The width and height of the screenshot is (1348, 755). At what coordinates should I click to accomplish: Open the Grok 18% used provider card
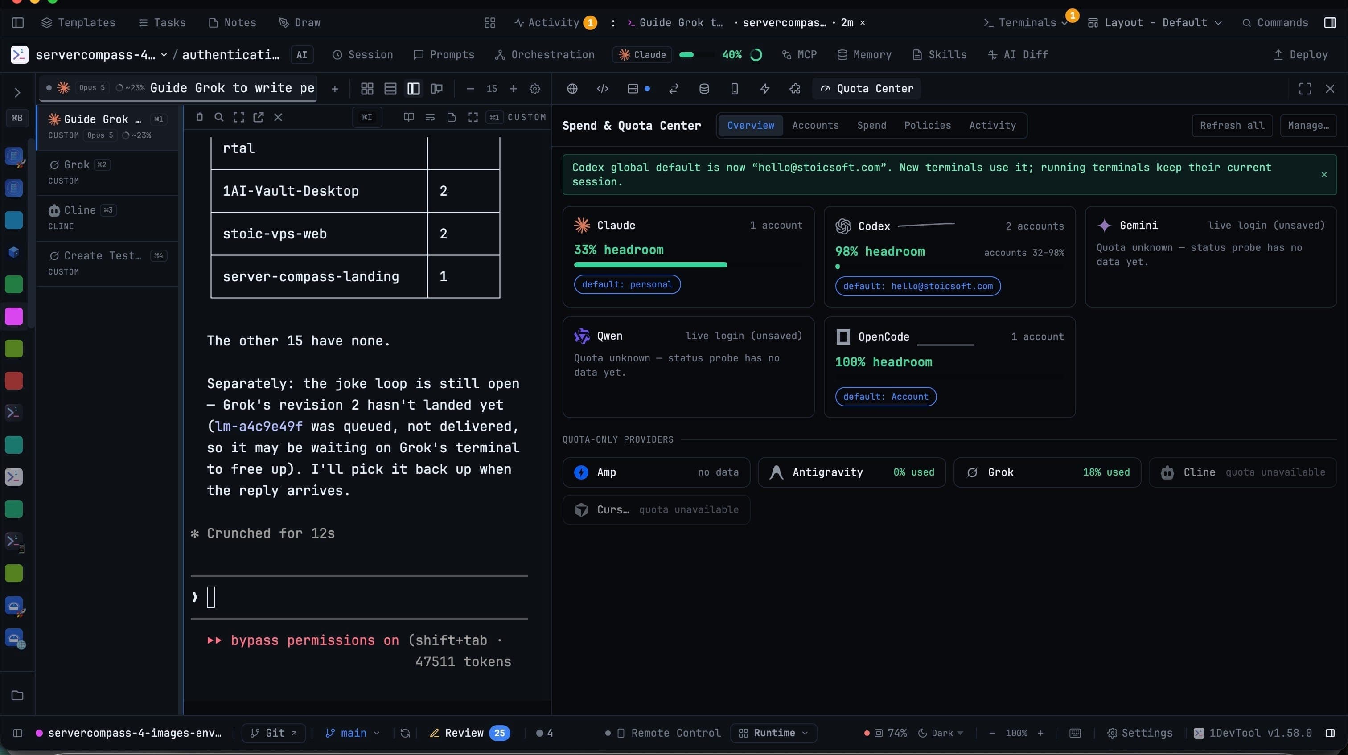(1047, 472)
